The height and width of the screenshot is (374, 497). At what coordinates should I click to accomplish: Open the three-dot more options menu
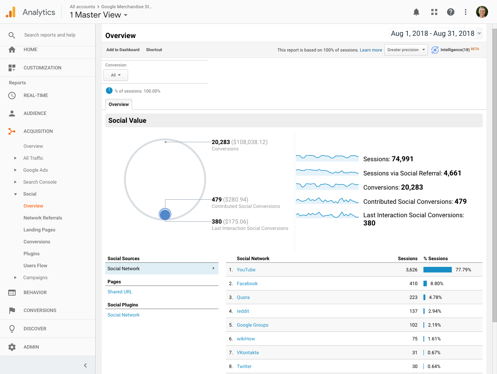pos(466,12)
